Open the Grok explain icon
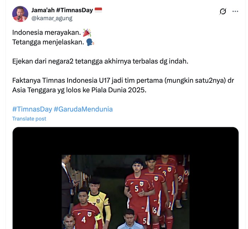This screenshot has height=229, width=248. coord(223,11)
